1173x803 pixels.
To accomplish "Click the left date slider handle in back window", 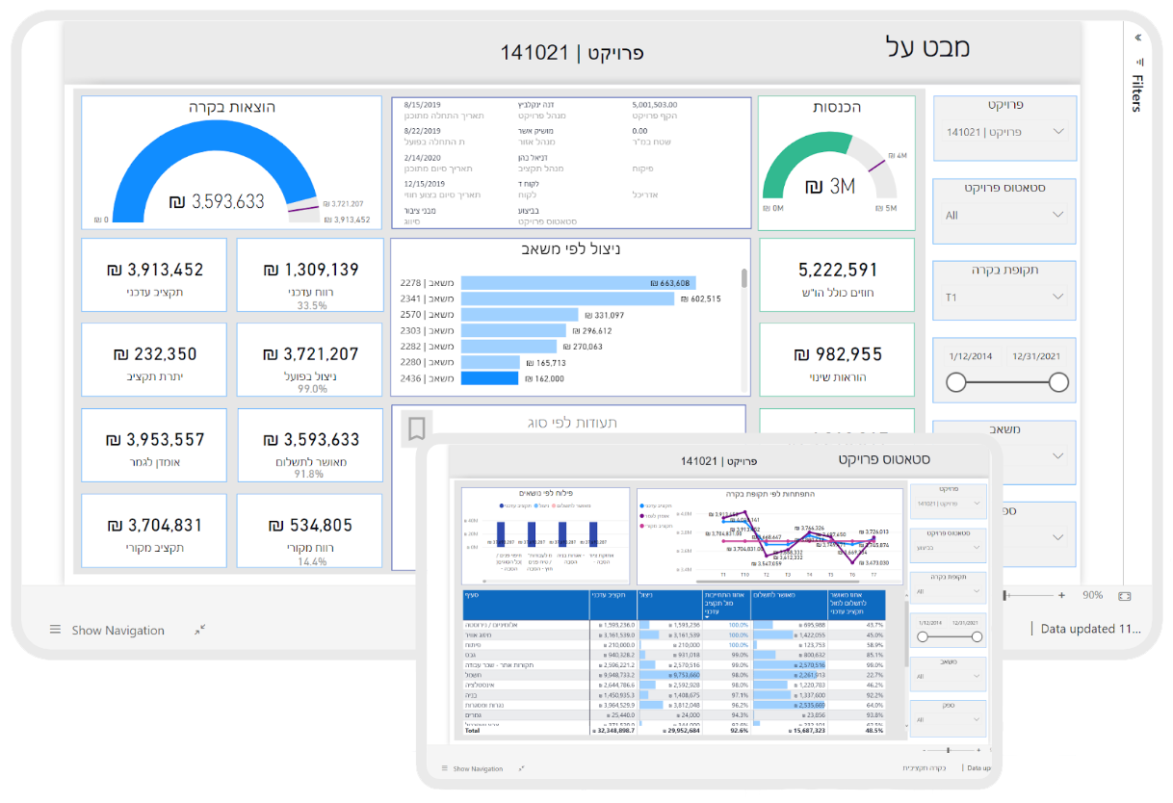I will pyautogui.click(x=955, y=383).
